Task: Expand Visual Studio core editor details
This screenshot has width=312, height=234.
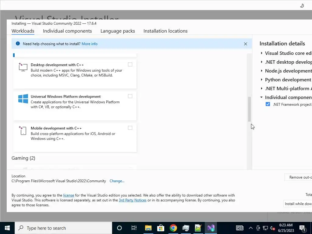Action: (261, 53)
